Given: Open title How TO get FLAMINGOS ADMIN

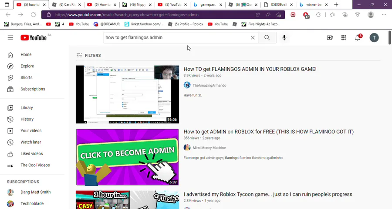Looking at the screenshot, I should pos(250,69).
